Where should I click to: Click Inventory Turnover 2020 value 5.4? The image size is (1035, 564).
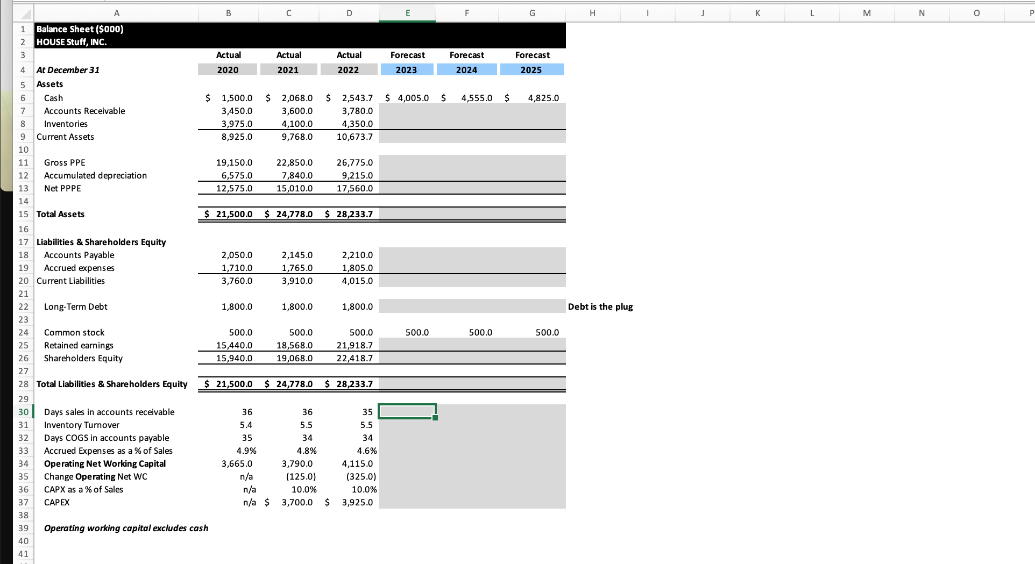[246, 425]
